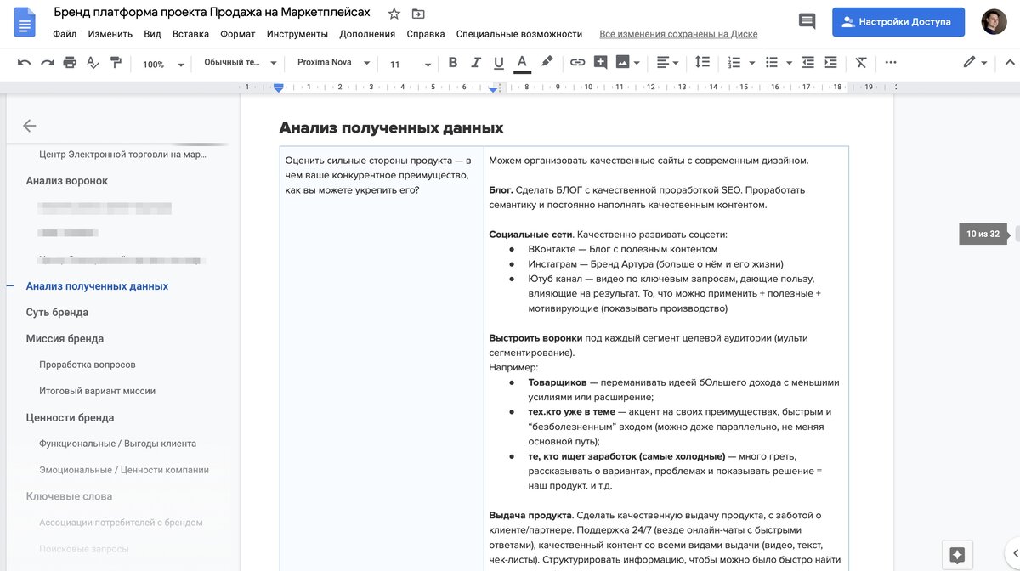This screenshot has width=1020, height=571.
Task: Open the font family dropdown
Action: pyautogui.click(x=331, y=62)
